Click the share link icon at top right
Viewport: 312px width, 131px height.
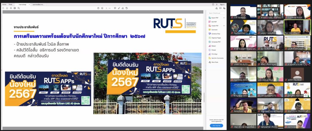click(216, 8)
